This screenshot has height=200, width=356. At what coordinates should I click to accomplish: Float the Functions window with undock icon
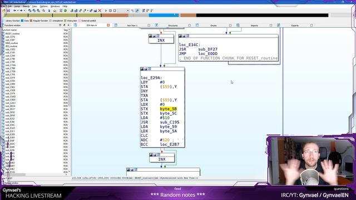tap(65, 25)
